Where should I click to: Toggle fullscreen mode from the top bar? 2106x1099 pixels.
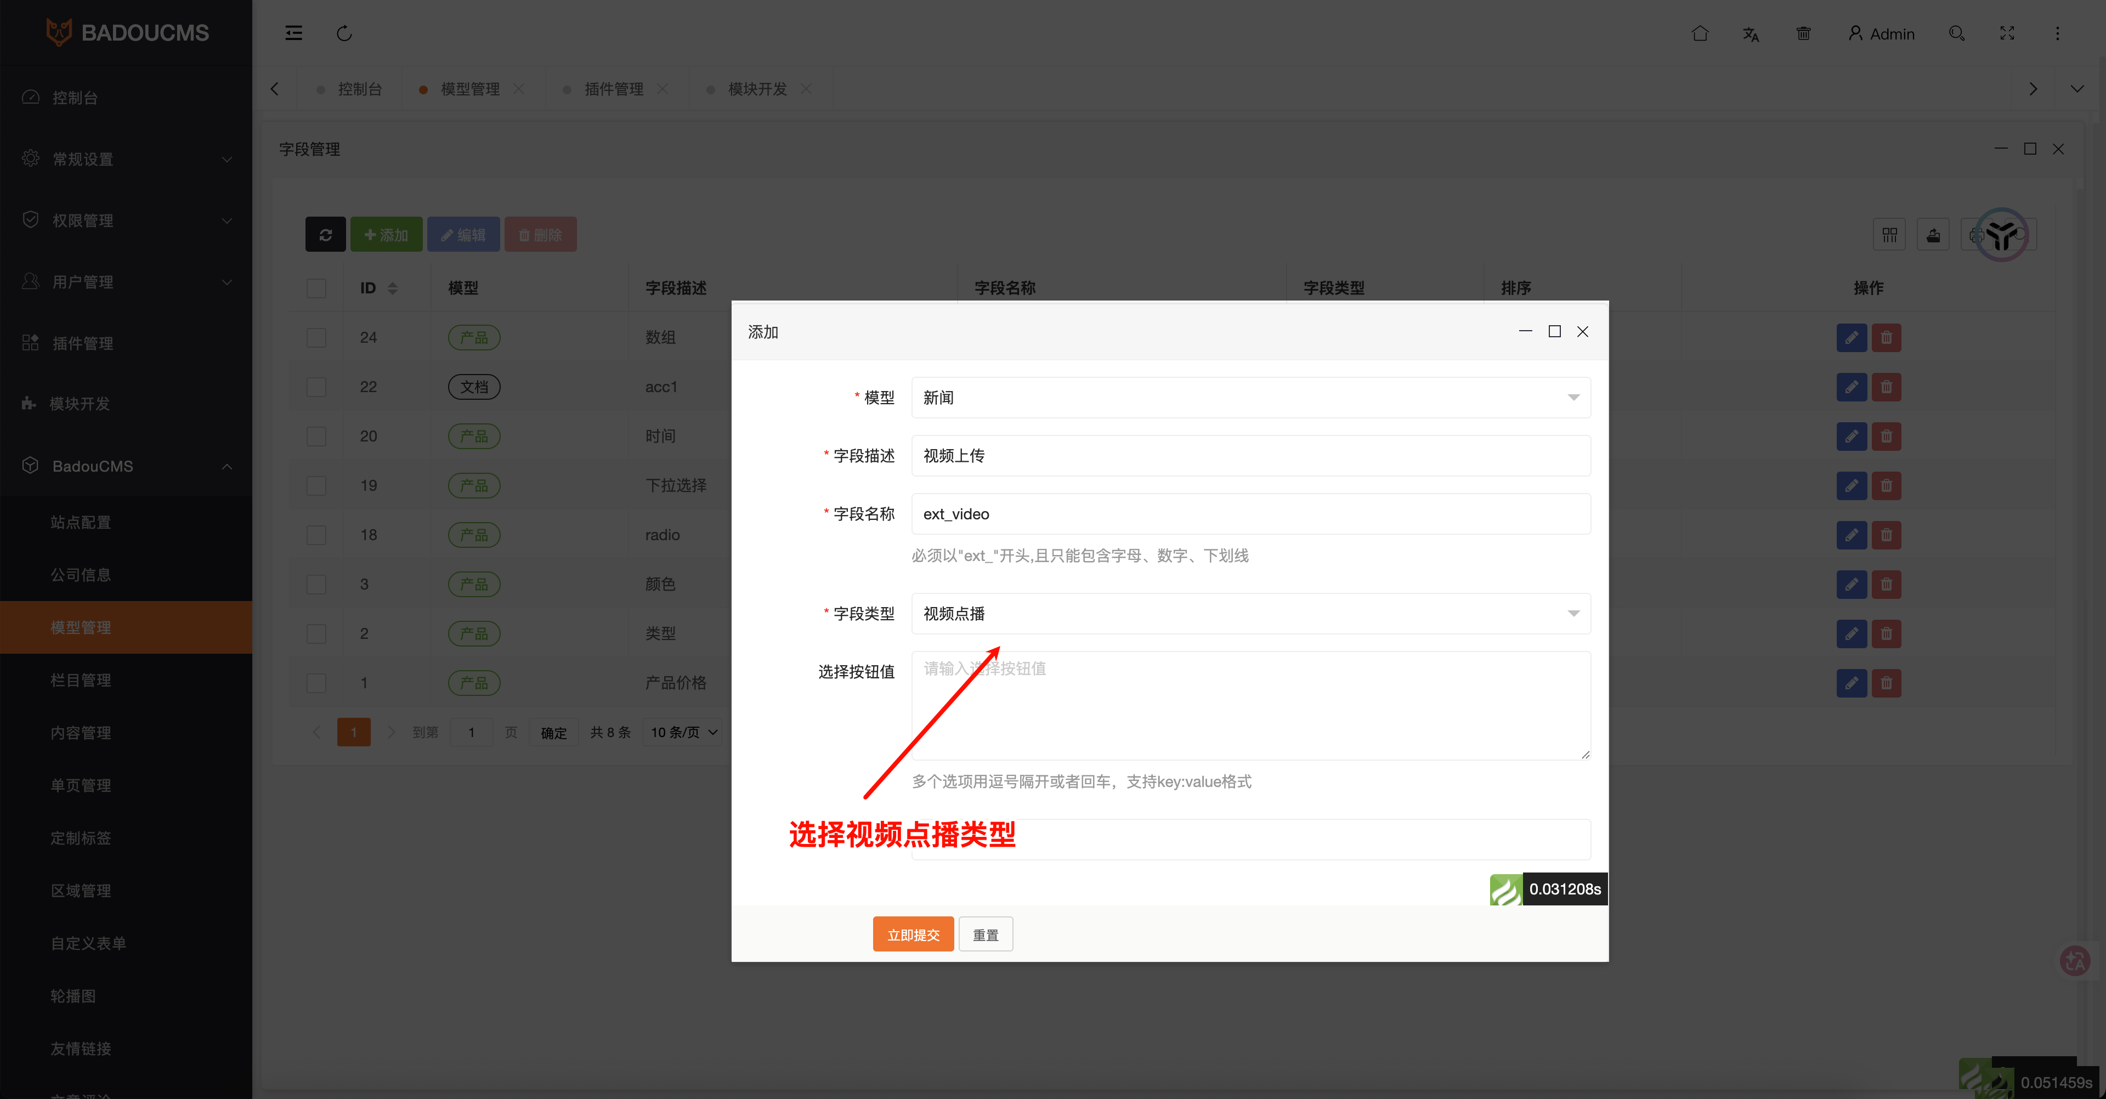coord(2007,33)
